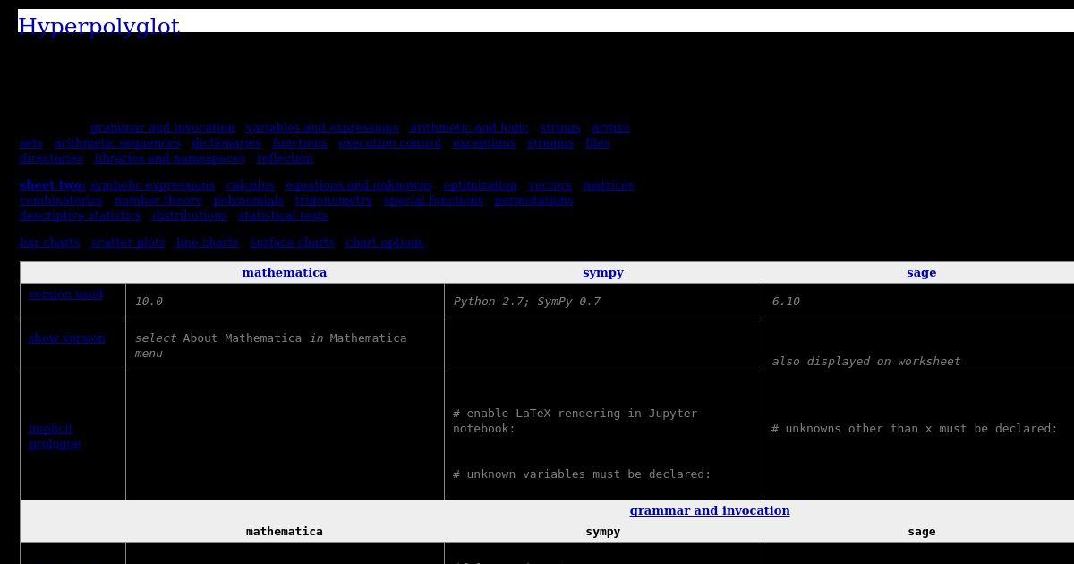Go to bar charts section

click(x=50, y=243)
